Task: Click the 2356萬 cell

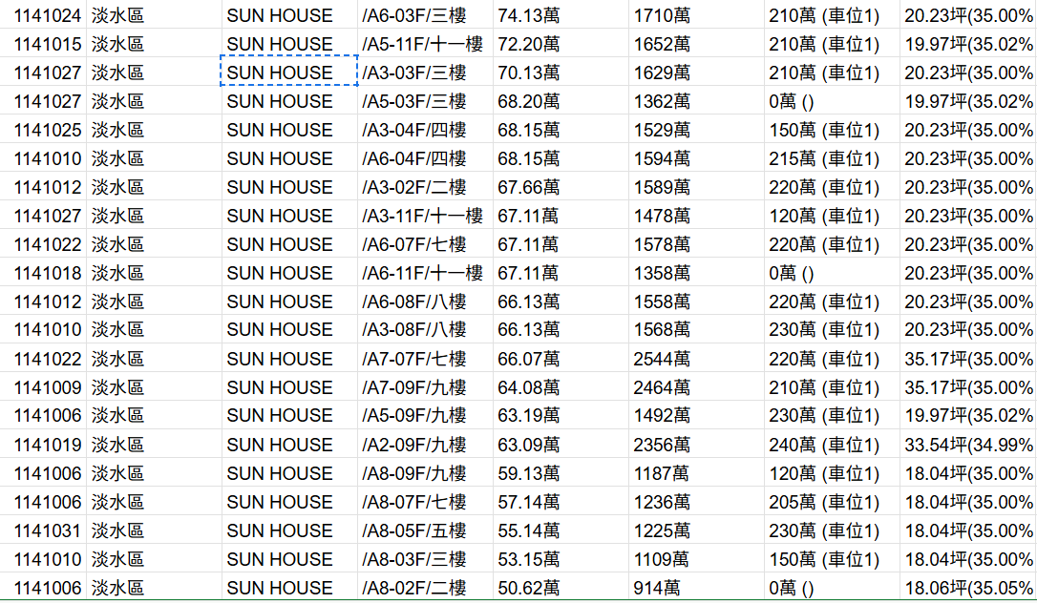Action: [x=696, y=444]
